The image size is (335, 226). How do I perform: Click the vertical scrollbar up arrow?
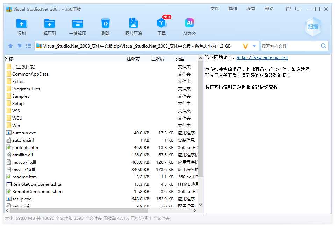(x=200, y=58)
